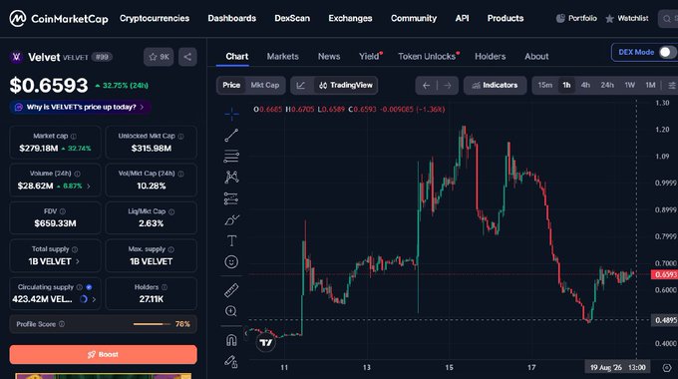Image resolution: width=678 pixels, height=379 pixels.
Task: Switch to the Yield tab
Action: (x=369, y=57)
